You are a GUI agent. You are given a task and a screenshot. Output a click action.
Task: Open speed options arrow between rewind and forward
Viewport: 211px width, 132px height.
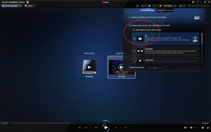click(x=91, y=127)
